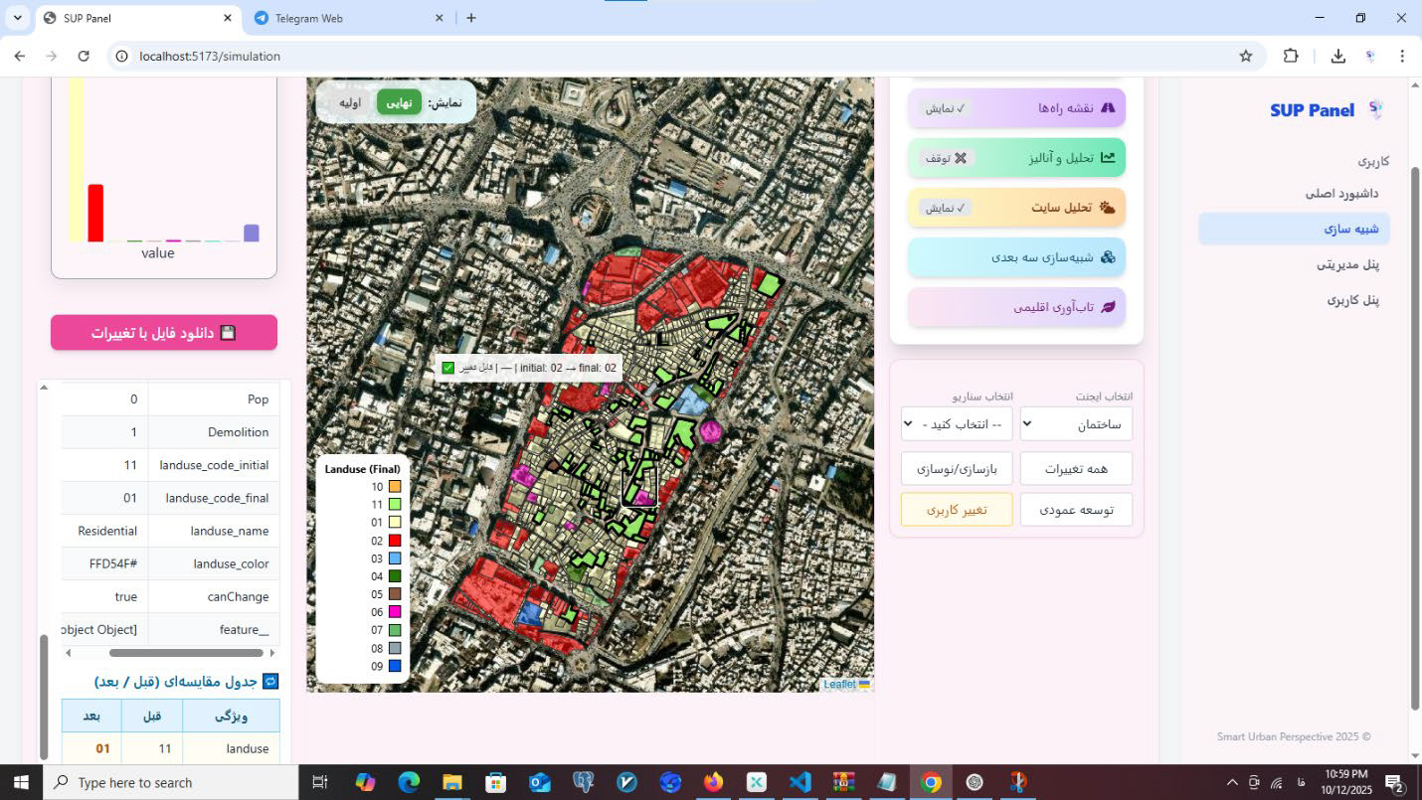View site information icon in address bar
This screenshot has height=800, width=1422.
122,56
